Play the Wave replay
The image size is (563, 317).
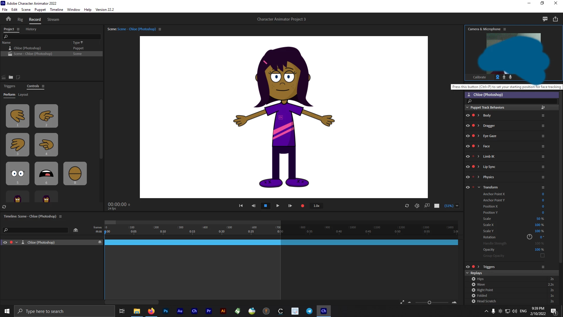pyautogui.click(x=474, y=284)
